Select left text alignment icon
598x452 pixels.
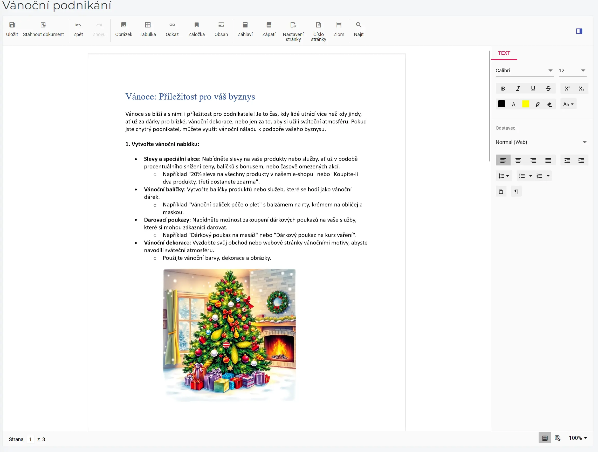(x=503, y=161)
